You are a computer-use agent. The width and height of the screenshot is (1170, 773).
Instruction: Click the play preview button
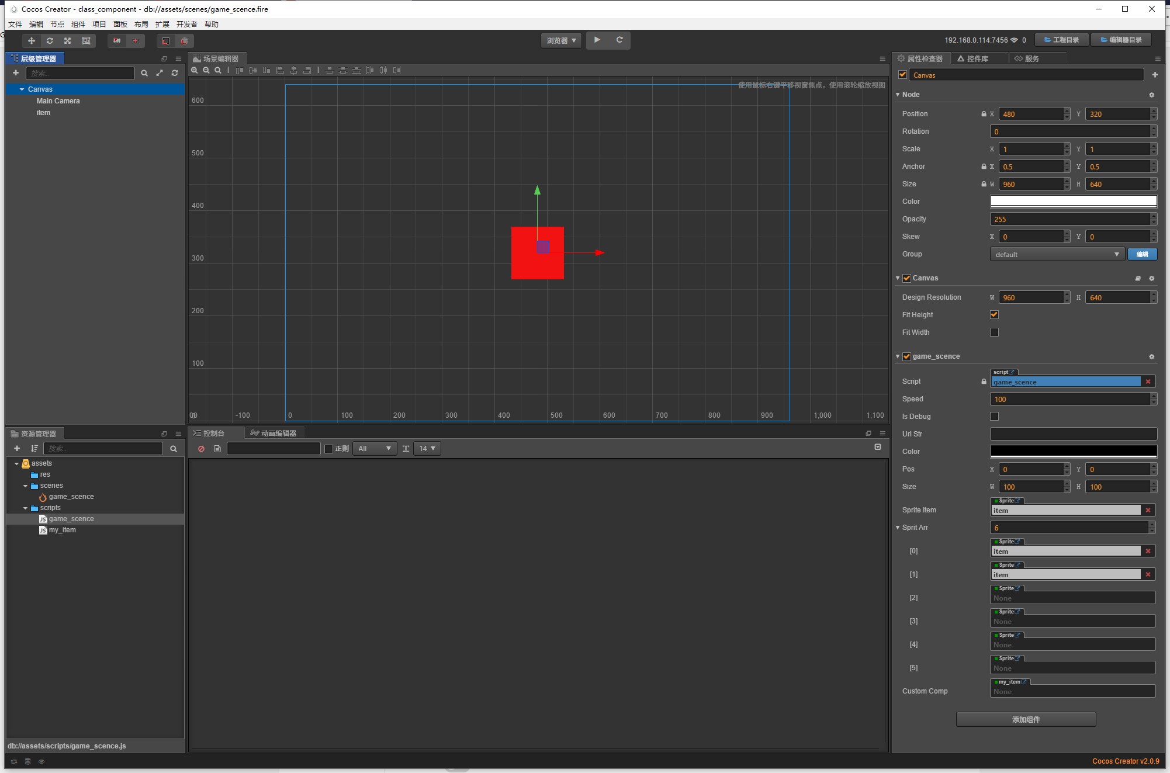click(x=597, y=40)
